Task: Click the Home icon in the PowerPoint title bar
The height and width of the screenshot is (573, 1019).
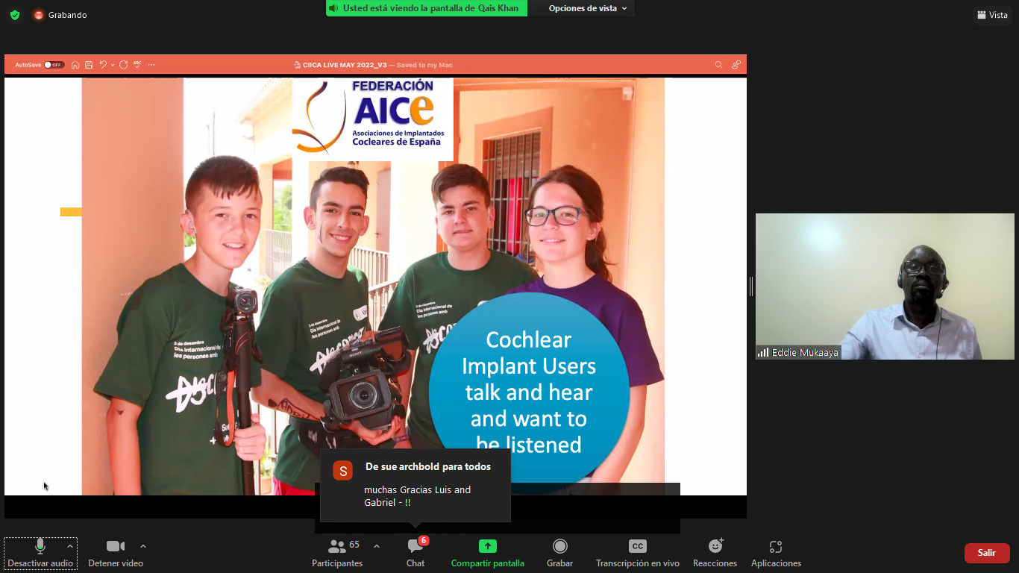Action: 75,65
